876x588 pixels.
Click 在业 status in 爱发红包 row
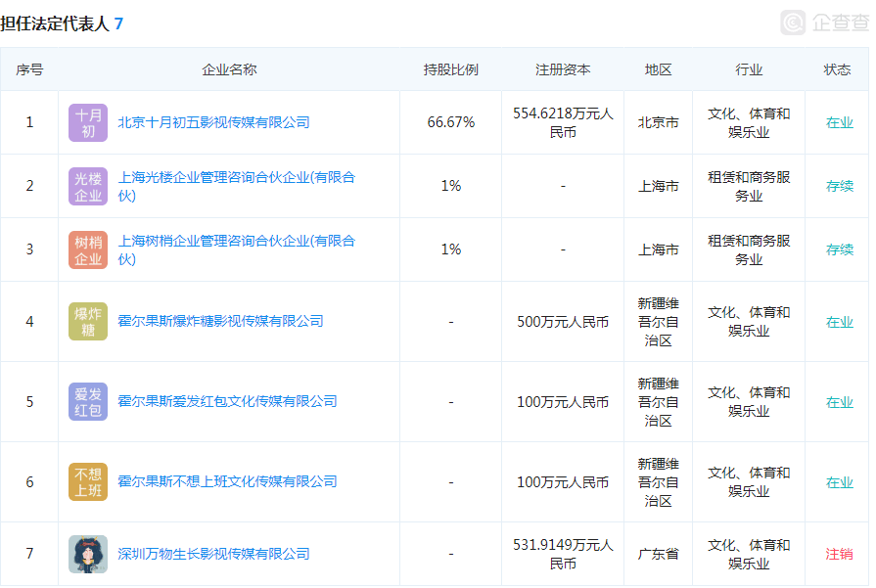coord(839,403)
